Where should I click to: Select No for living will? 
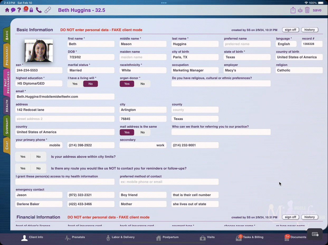pyautogui.click(x=91, y=84)
